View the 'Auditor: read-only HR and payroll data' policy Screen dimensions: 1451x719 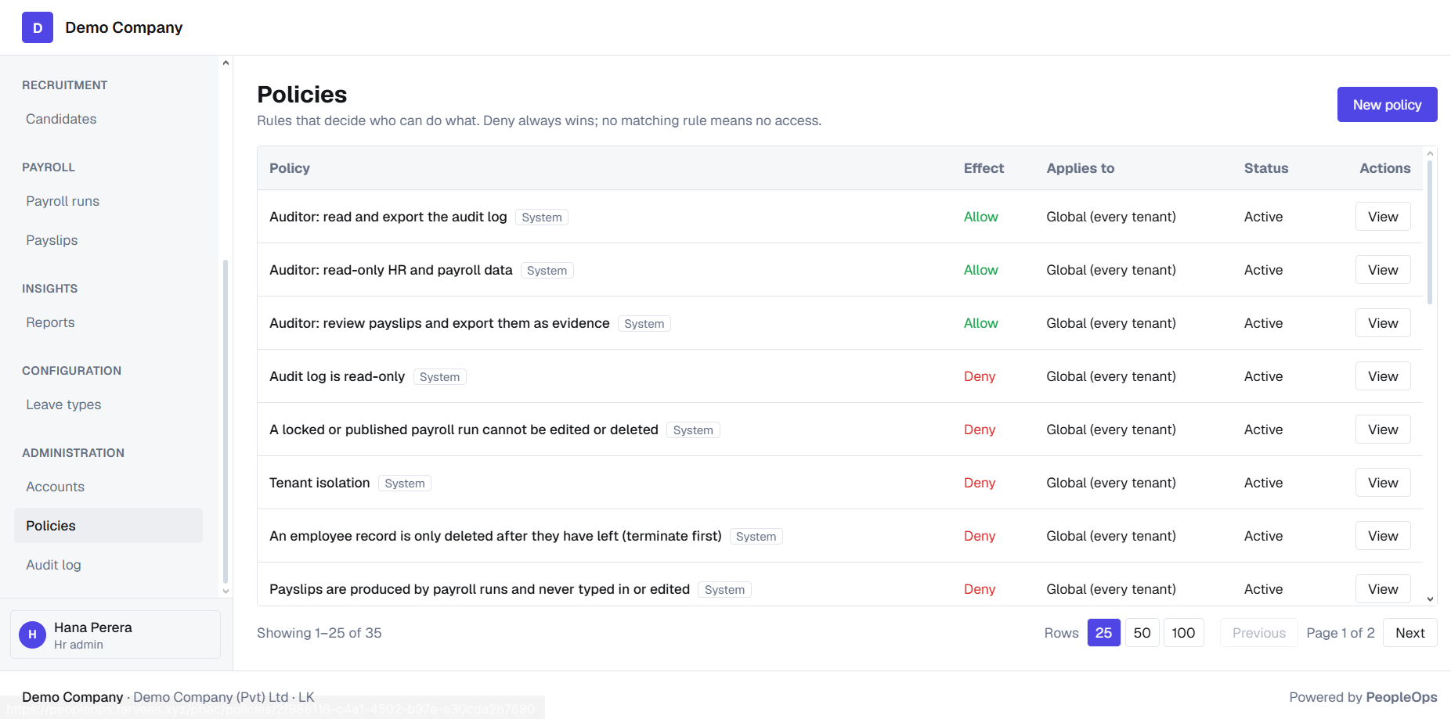1383,270
